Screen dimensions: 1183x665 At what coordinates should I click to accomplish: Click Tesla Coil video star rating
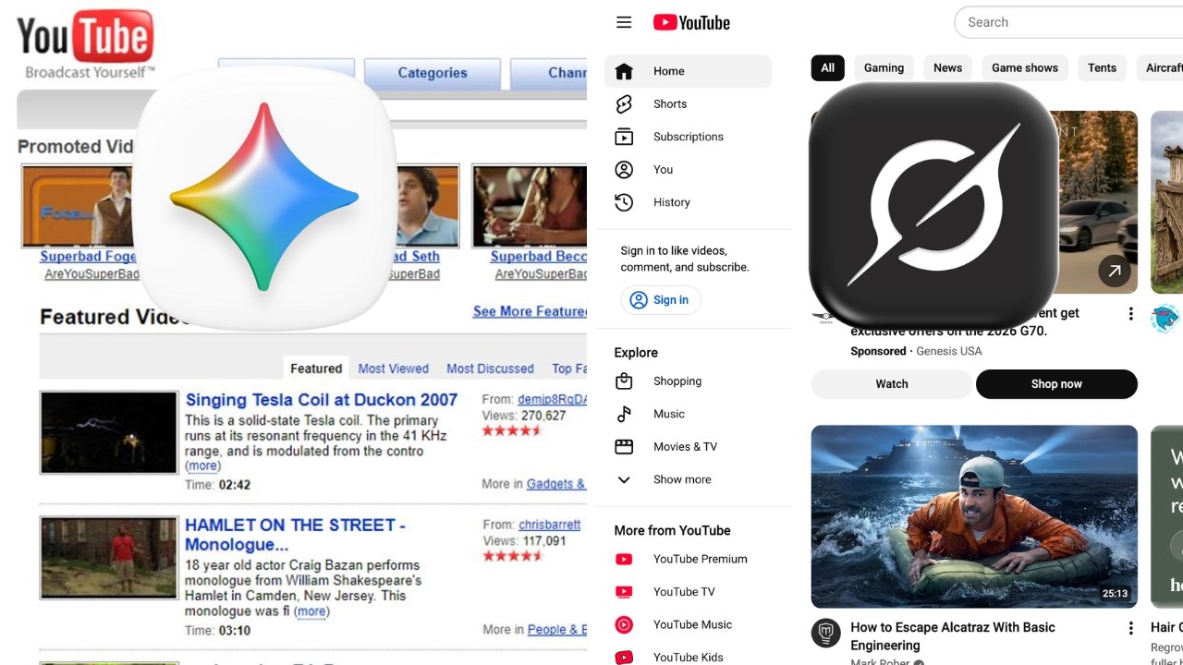(512, 430)
